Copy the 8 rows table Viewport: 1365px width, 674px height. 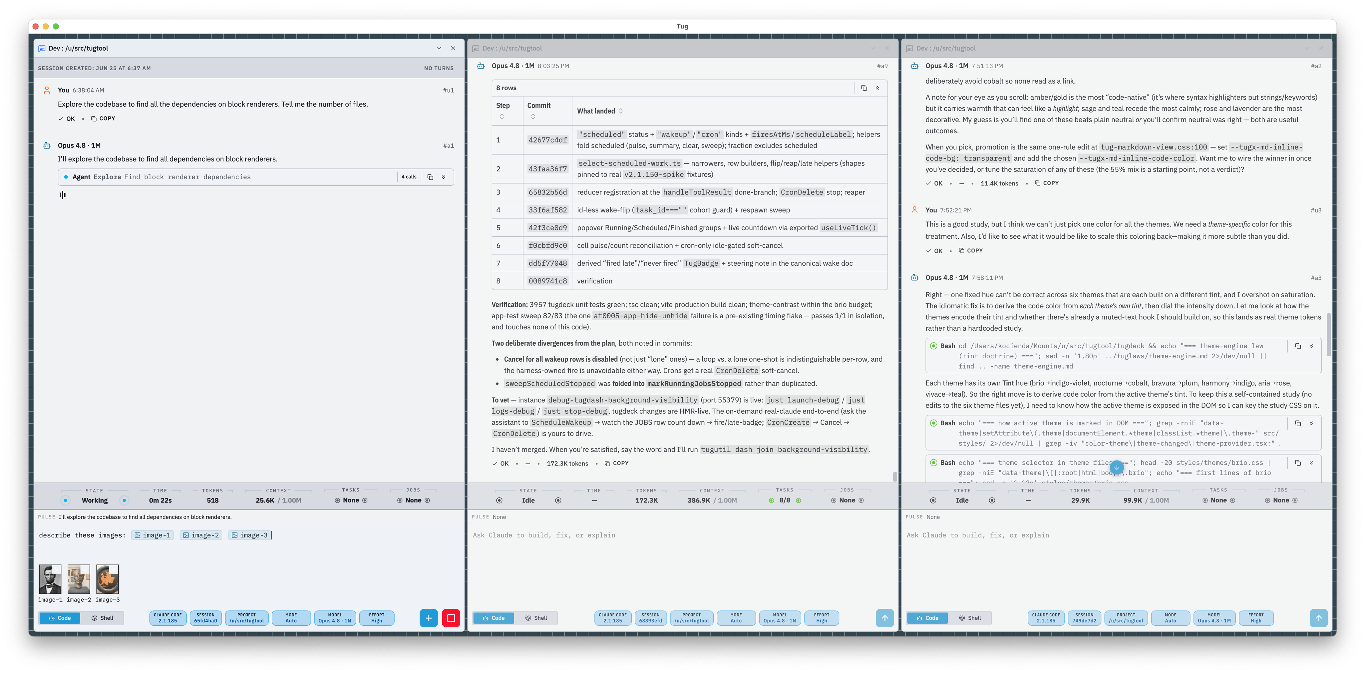(864, 88)
